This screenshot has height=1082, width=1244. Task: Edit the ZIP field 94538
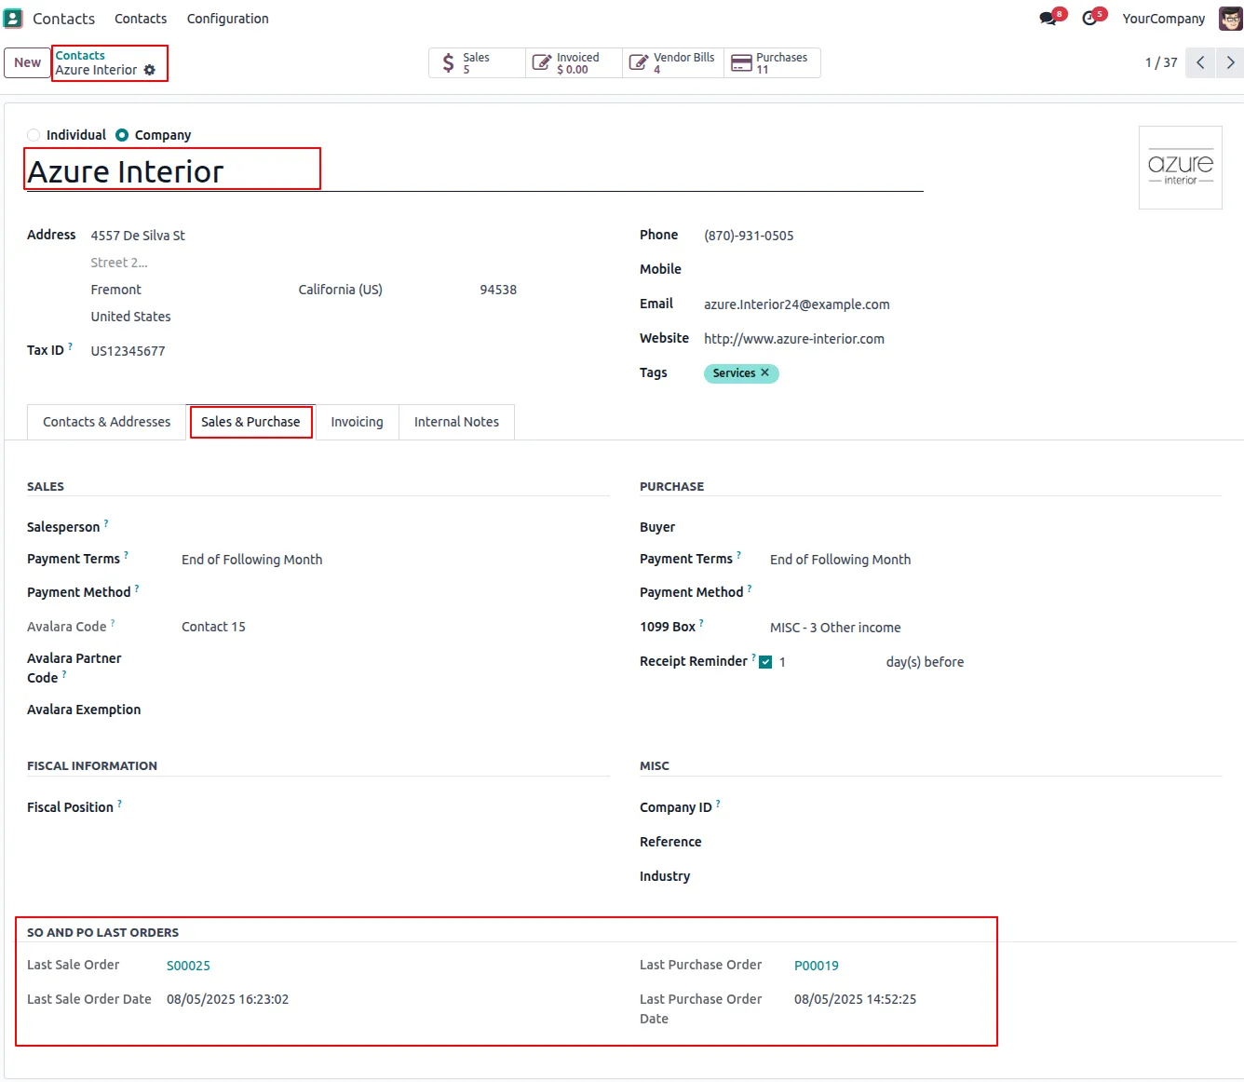(x=498, y=290)
